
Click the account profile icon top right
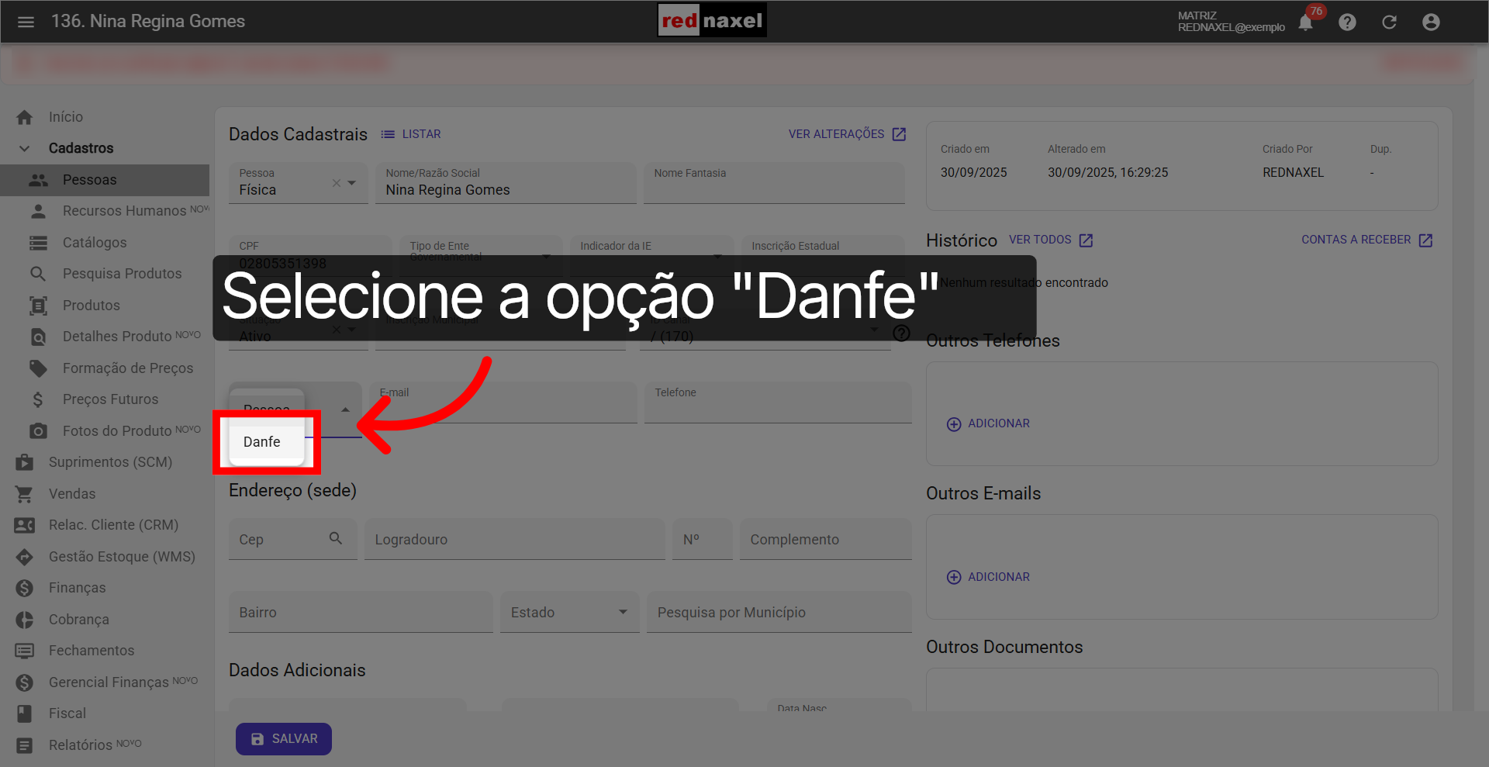tap(1430, 22)
